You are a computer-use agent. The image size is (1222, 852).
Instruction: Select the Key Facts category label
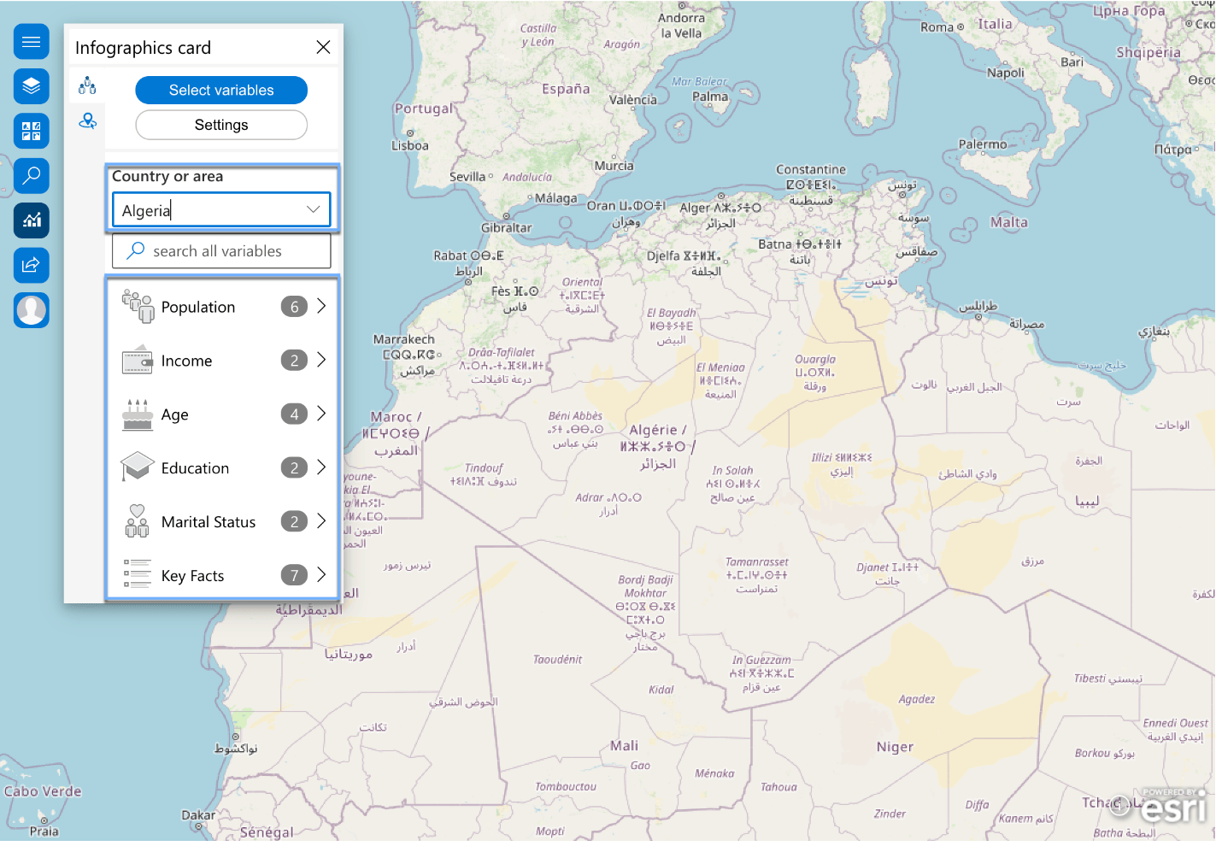(192, 576)
